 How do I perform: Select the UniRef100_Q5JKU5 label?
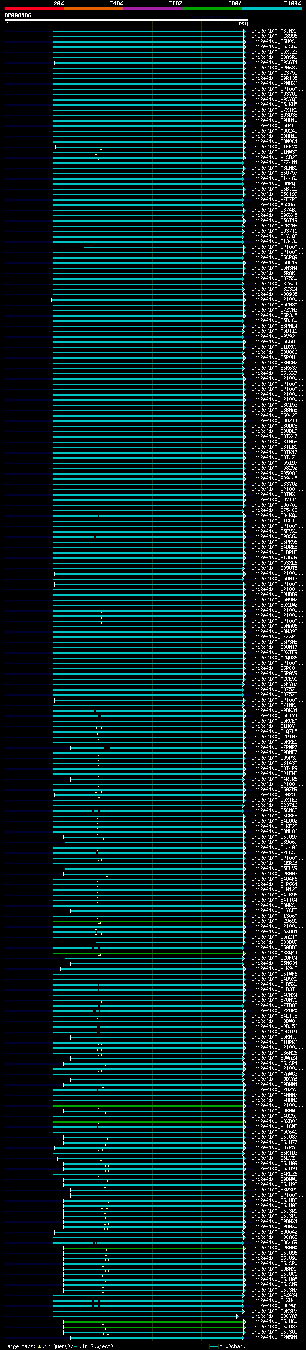coord(274,104)
